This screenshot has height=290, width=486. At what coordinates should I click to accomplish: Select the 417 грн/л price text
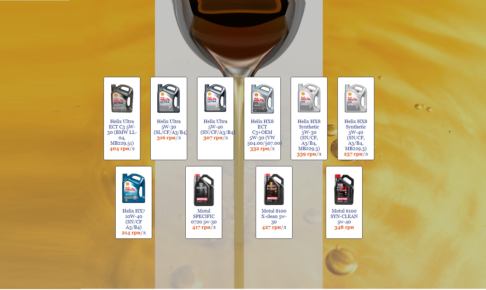tap(204, 227)
